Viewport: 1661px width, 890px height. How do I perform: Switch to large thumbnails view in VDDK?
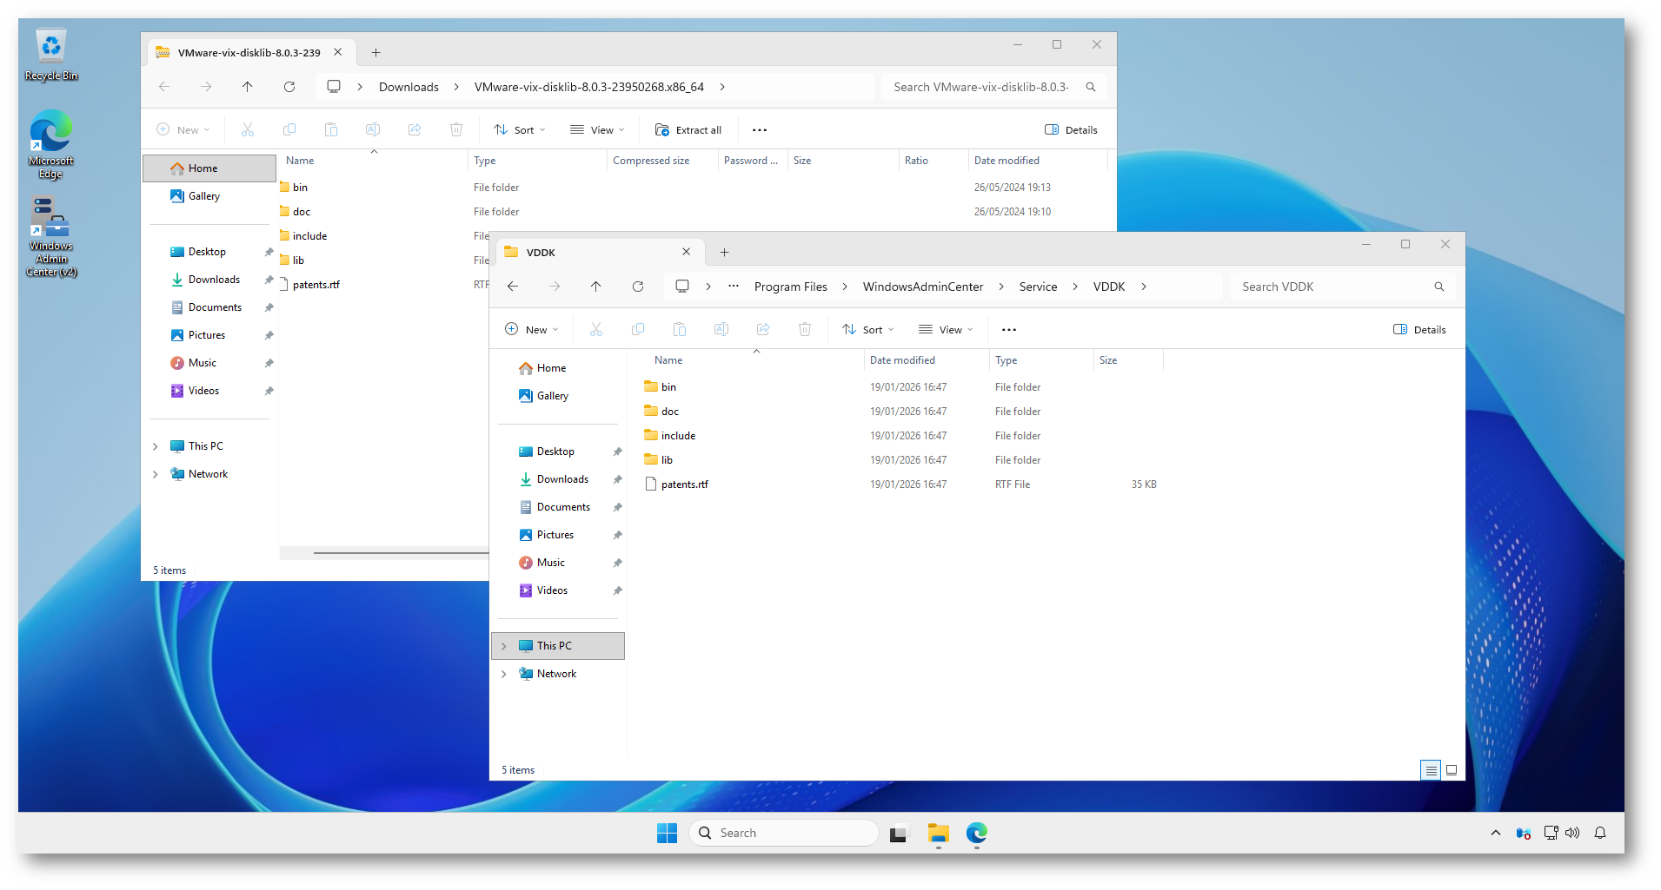[1452, 770]
